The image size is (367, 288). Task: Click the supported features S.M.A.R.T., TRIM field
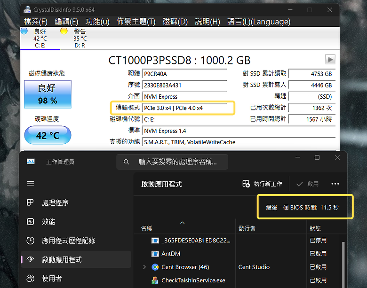coord(239,142)
